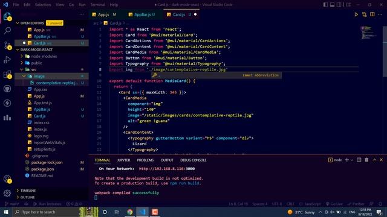Open the Accounts icon in activity bar
Image resolution: width=387 pixels, height=217 pixels.
click(7, 179)
